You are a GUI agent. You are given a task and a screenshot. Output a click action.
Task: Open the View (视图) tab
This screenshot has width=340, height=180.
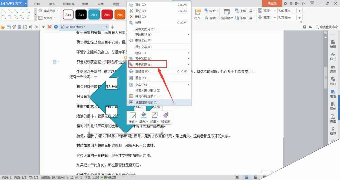coord(116,4)
